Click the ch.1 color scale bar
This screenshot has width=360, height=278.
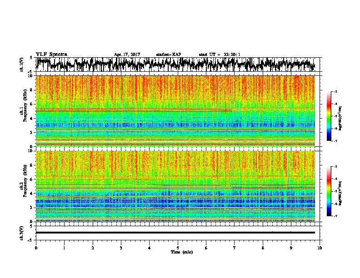pos(329,116)
